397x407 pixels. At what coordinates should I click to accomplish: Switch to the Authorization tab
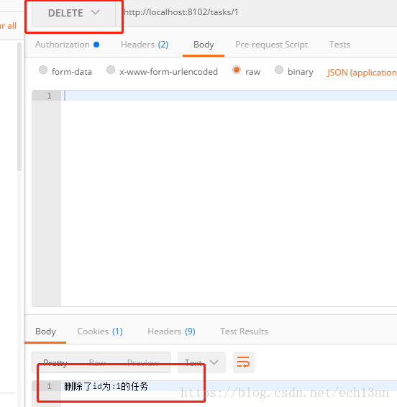(x=63, y=45)
